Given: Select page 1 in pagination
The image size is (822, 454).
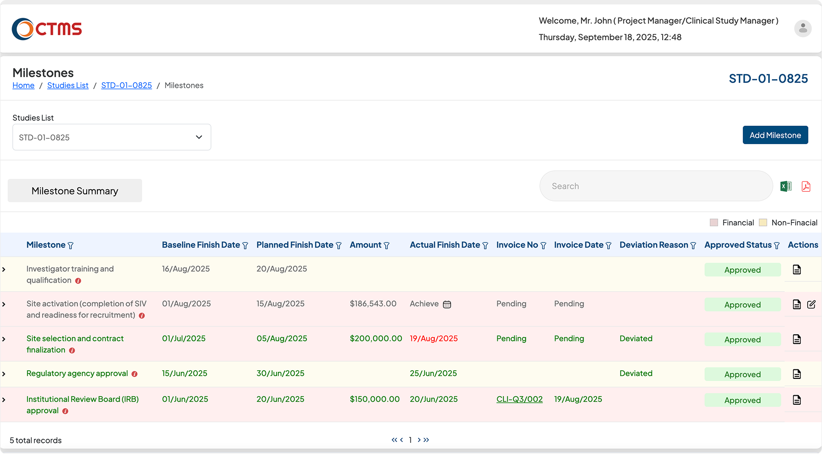Looking at the screenshot, I should [x=410, y=440].
